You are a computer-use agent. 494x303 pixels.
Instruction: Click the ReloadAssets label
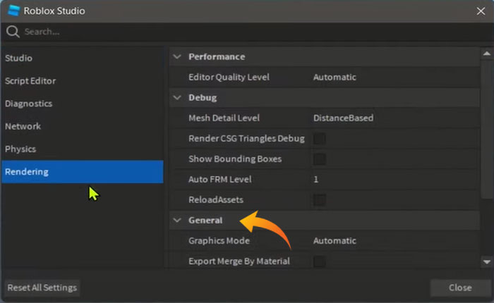216,200
